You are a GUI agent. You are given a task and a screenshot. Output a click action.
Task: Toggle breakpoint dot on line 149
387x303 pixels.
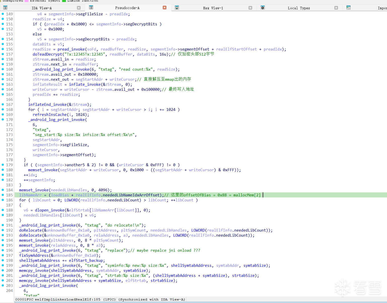(3, 14)
